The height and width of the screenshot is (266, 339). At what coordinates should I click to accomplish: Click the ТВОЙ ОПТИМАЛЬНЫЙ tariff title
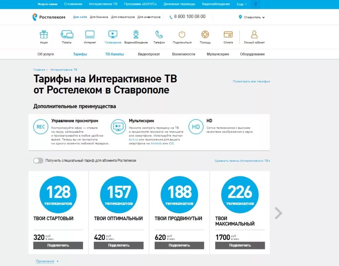118,218
